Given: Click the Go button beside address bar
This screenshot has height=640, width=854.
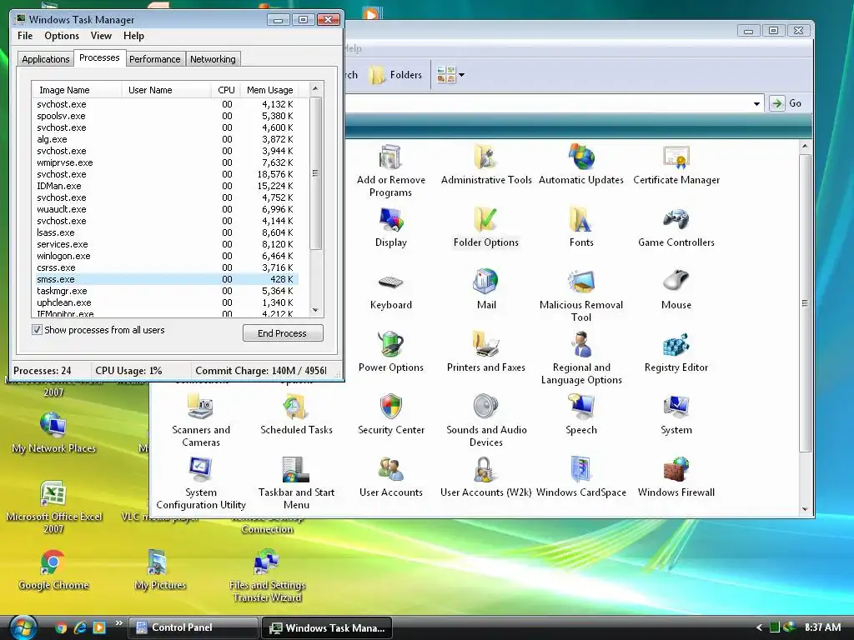Looking at the screenshot, I should pos(786,103).
